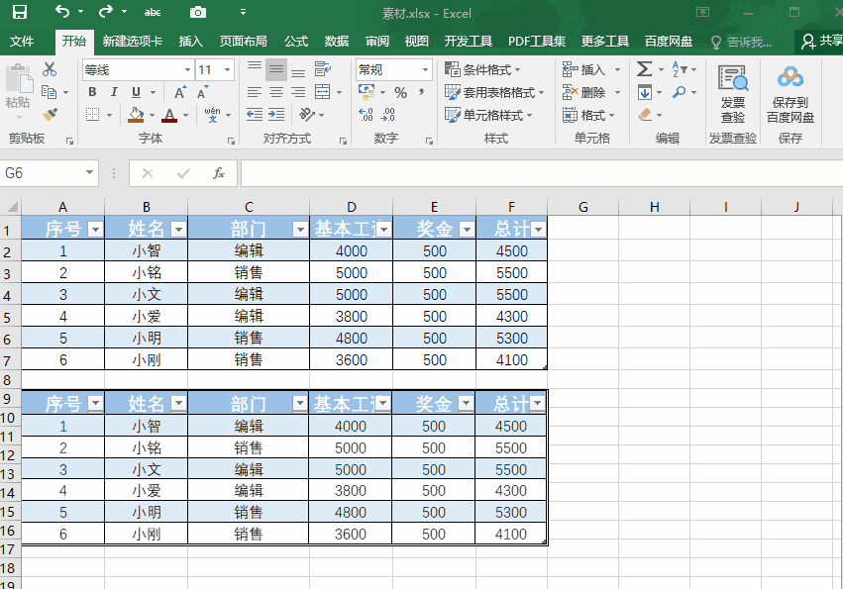Click the formula bar input
This screenshot has height=589, width=843.
(542, 172)
